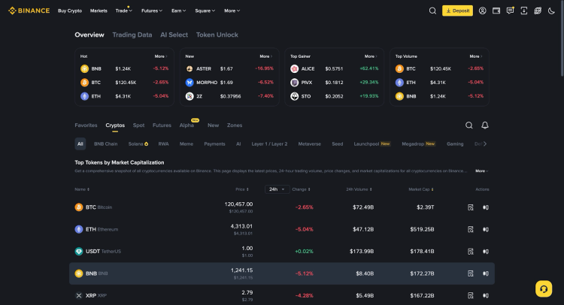
Task: Switch to the Trading Data tab
Action: pyautogui.click(x=132, y=35)
